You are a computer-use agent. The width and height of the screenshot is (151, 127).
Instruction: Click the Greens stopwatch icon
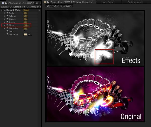tap(7, 19)
